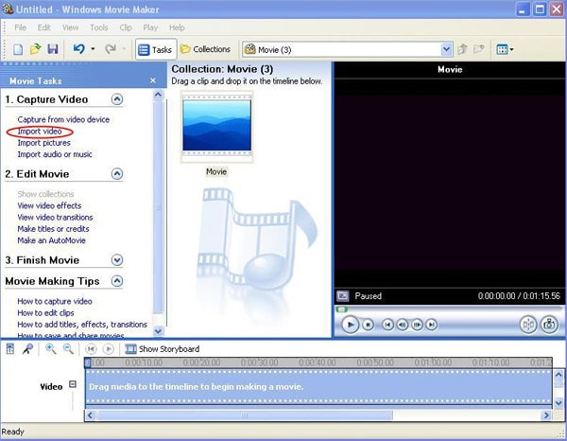Open the Play menu
The image size is (567, 441).
[x=150, y=27]
